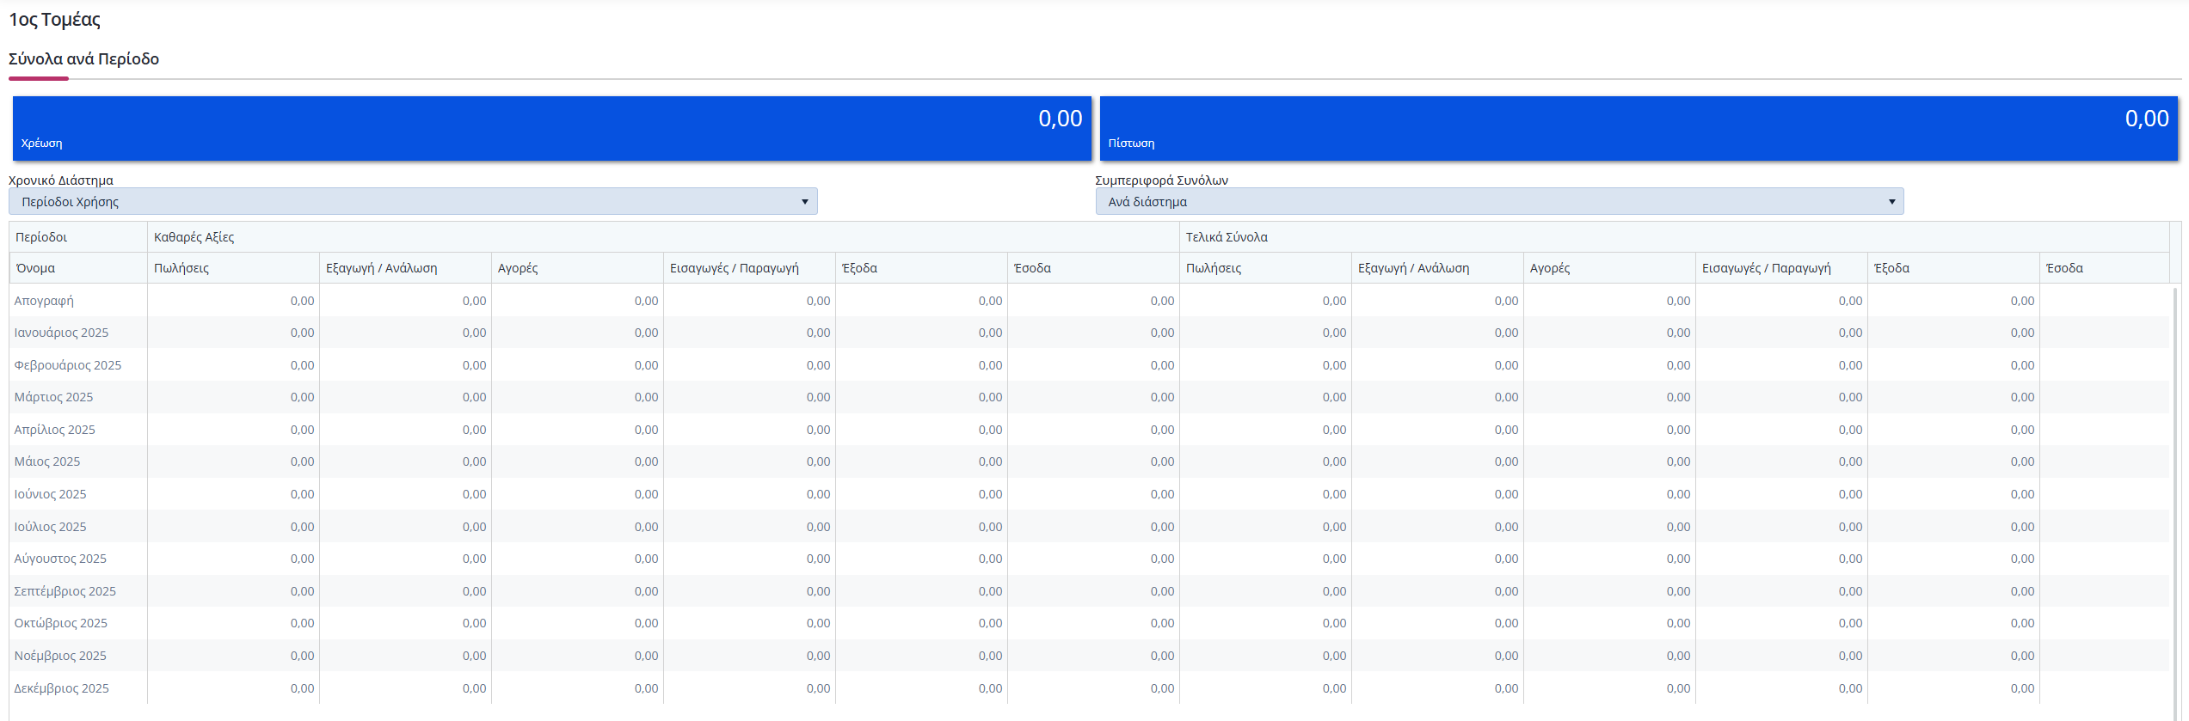2189x721 pixels.
Task: Select the Απρίλιος 2025 row
Action: [x=1089, y=430]
